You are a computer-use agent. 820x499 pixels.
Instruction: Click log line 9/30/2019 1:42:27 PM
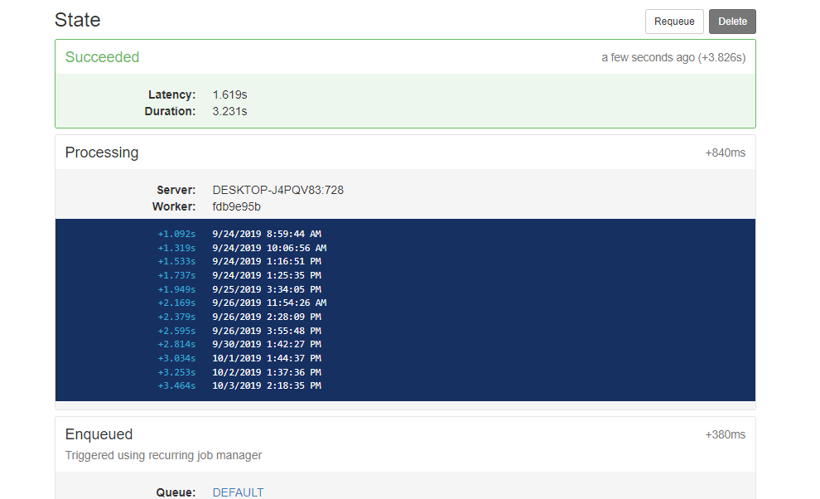point(267,344)
